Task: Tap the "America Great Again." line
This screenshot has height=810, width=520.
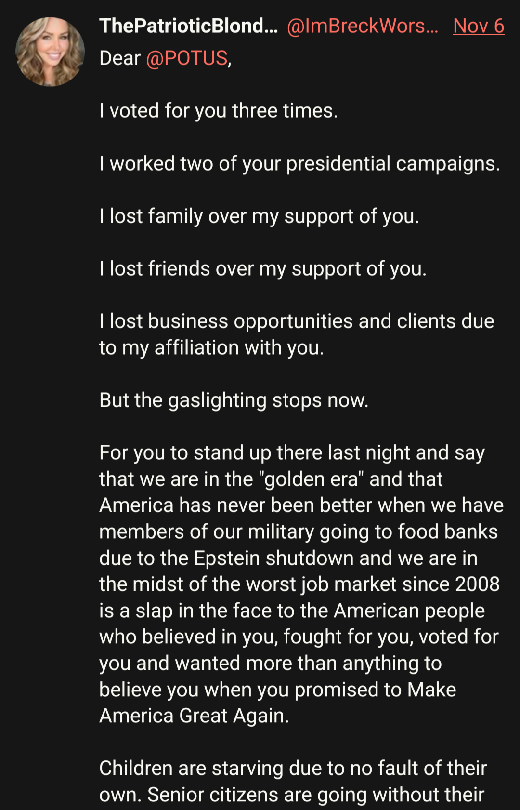Action: coord(194,716)
